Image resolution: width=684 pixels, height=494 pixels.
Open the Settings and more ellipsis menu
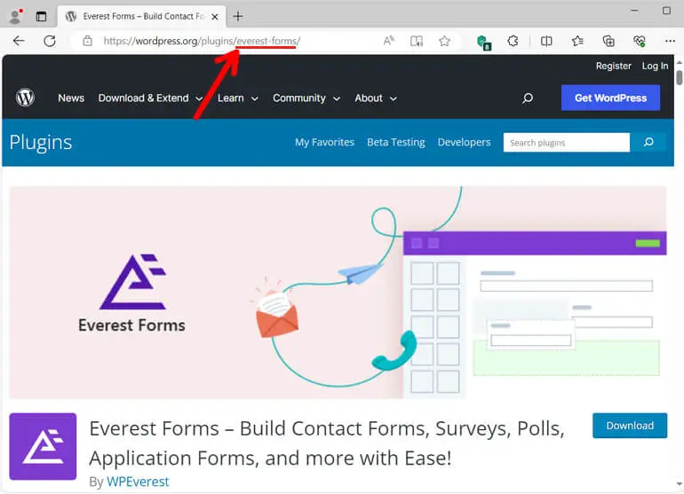click(x=670, y=41)
